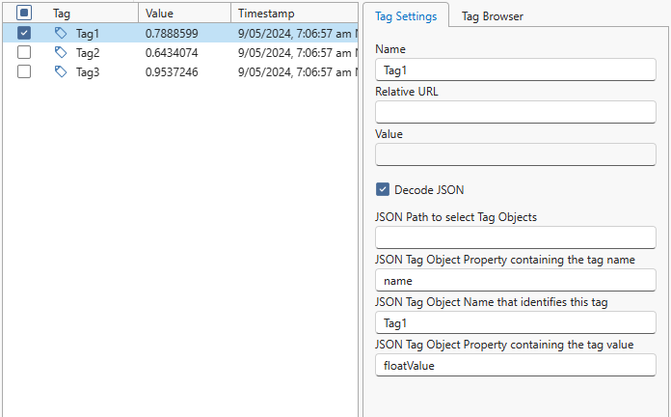This screenshot has height=417, width=671.
Task: Click the disabled Value field
Action: pos(515,154)
